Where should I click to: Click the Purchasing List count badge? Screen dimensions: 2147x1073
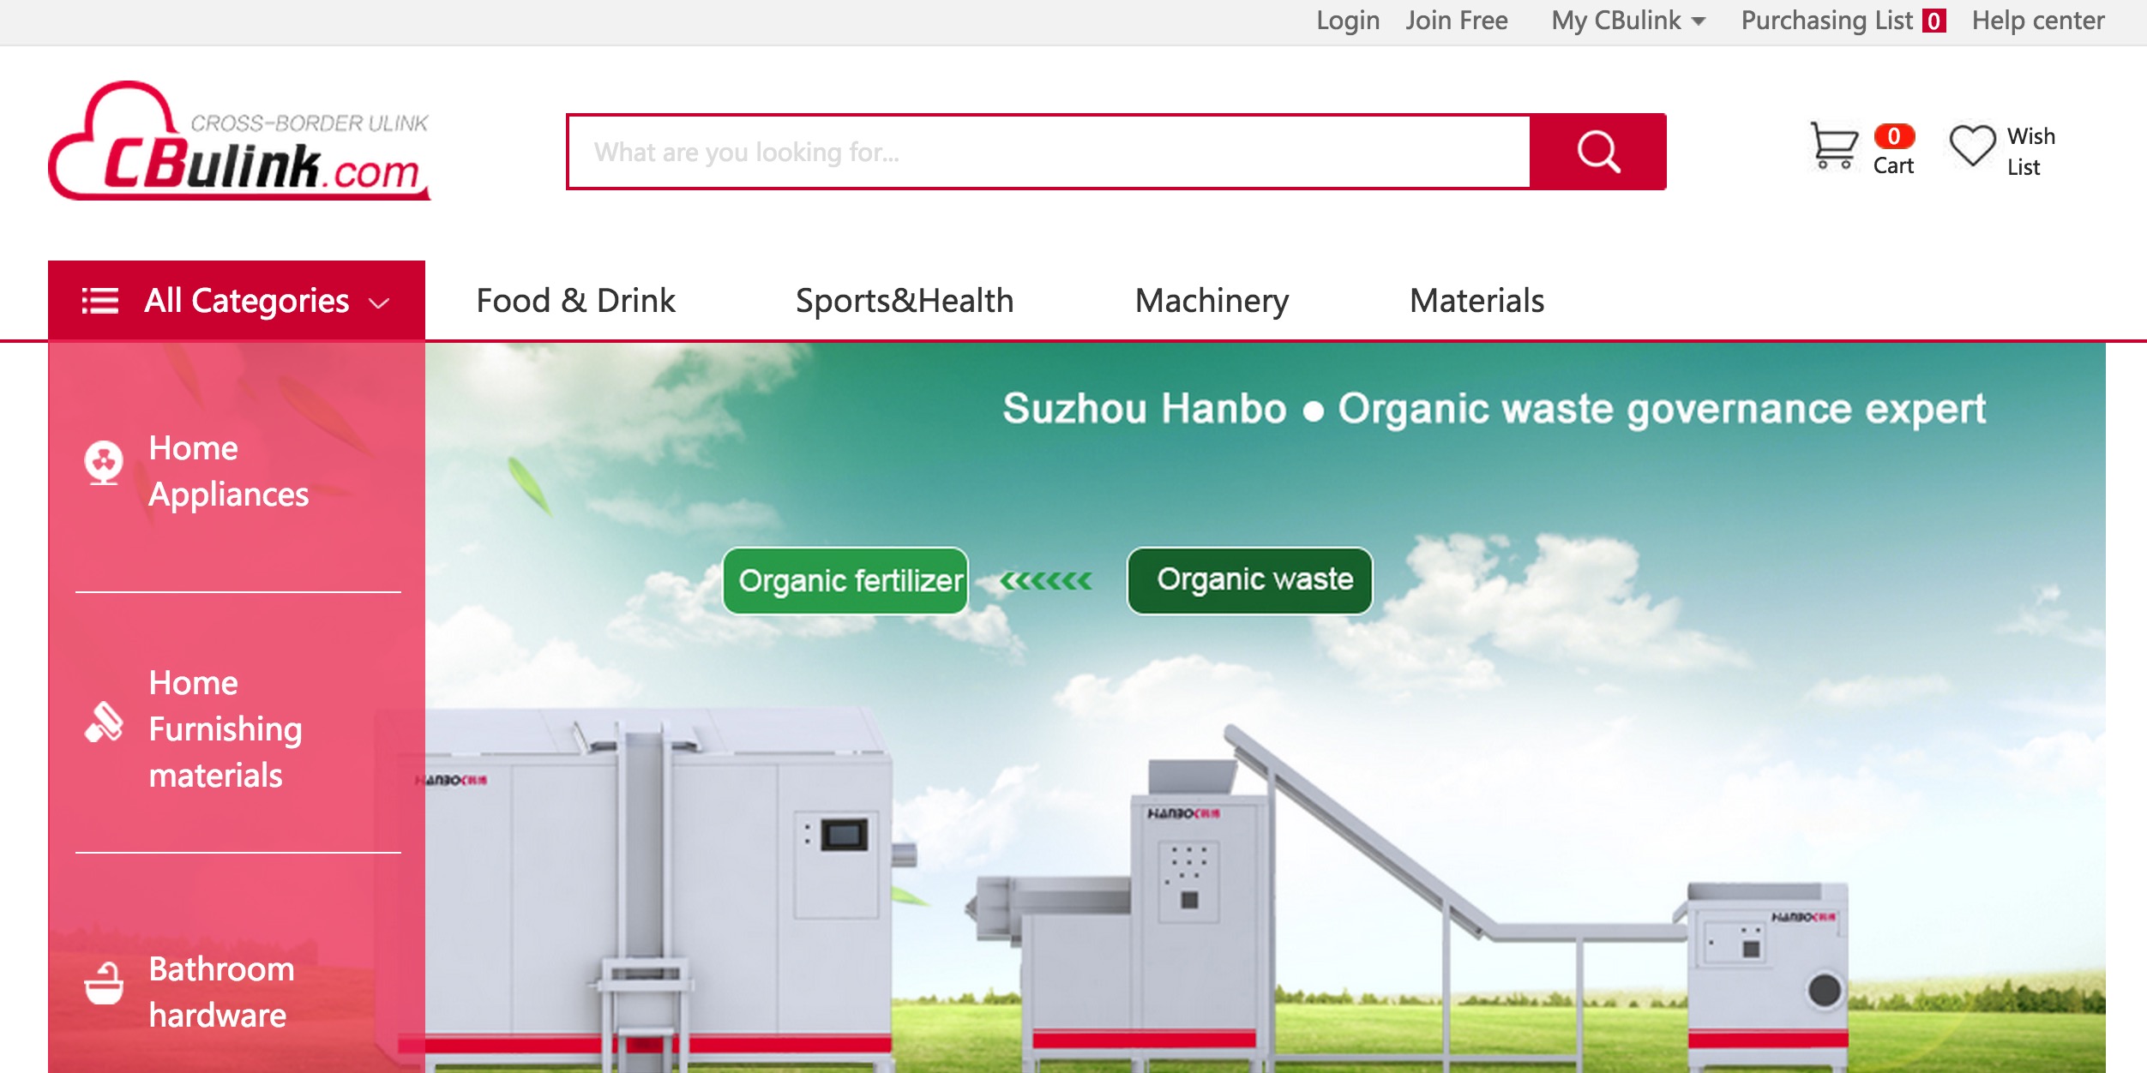[x=1934, y=21]
